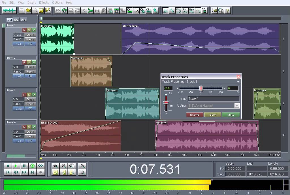Start playback with the Play button
The width and height of the screenshot is (290, 195).
coord(16,166)
